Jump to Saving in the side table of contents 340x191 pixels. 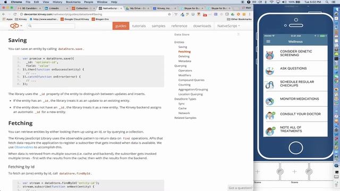183,47
